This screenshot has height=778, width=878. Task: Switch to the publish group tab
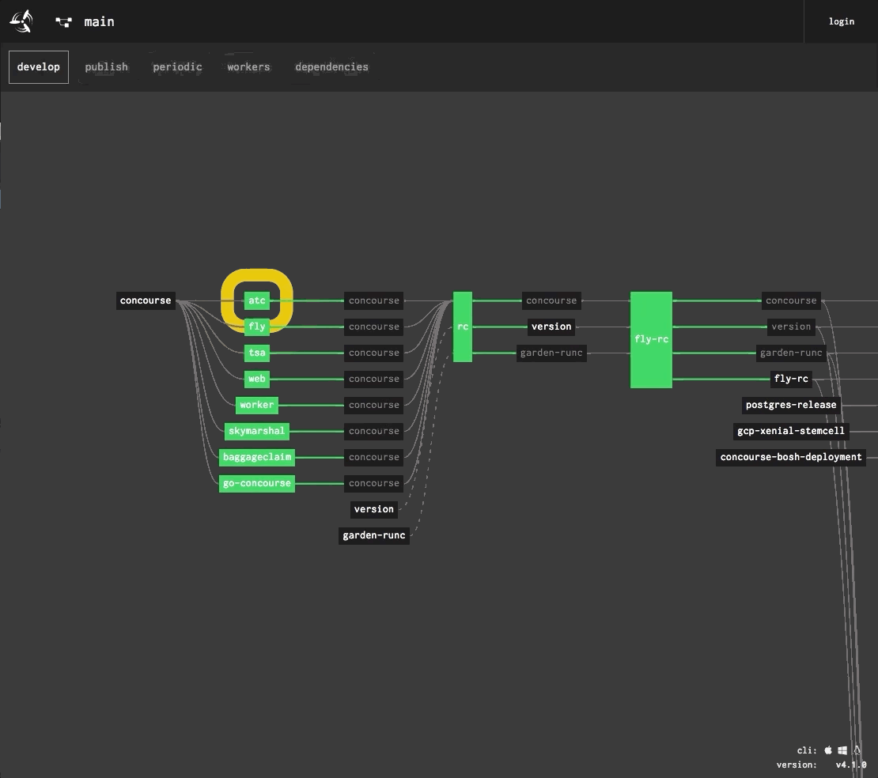coord(107,67)
